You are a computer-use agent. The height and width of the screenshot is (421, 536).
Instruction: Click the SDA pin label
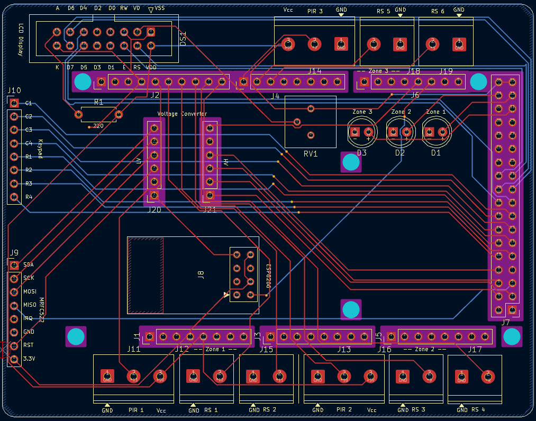pyautogui.click(x=29, y=264)
